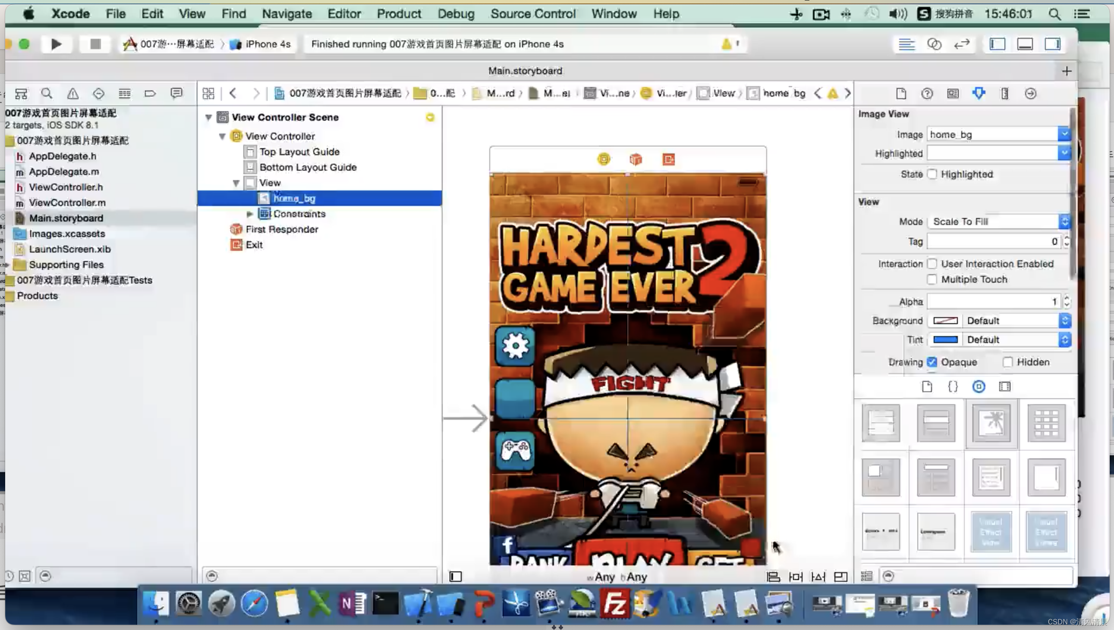Click the Tint blue color swatch
1114x630 pixels.
(945, 340)
